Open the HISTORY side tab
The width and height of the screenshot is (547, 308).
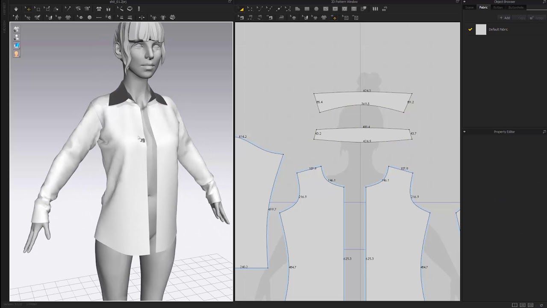tap(4, 27)
